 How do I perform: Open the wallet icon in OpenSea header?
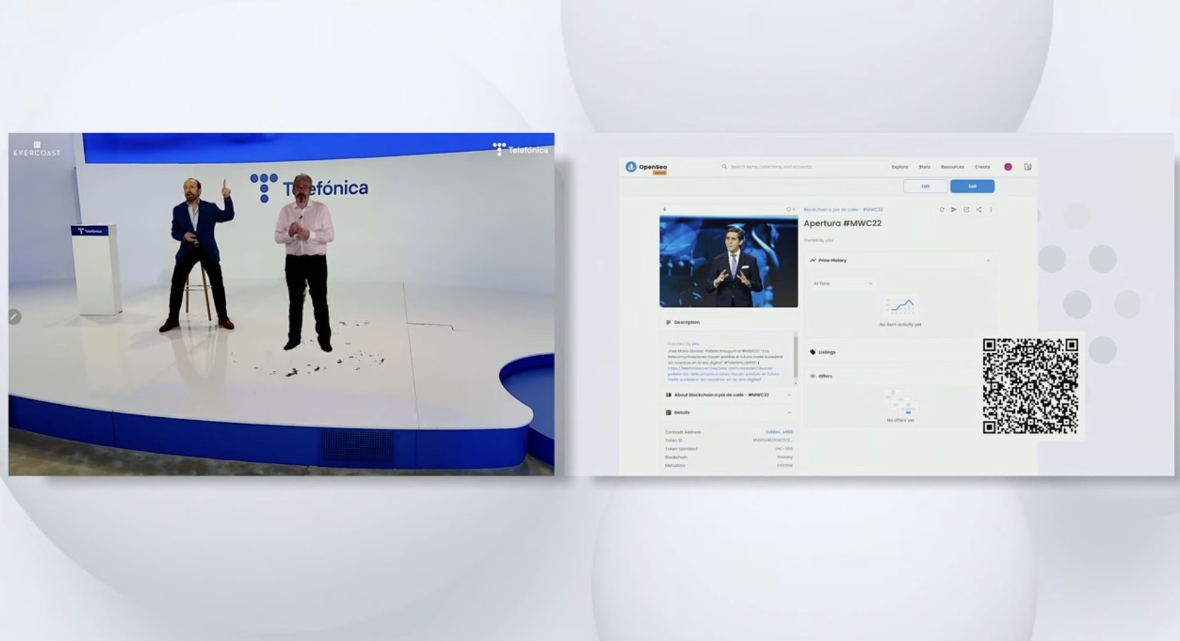coord(1028,167)
